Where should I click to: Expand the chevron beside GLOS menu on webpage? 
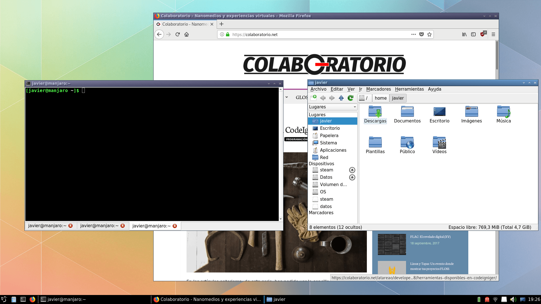point(287,97)
